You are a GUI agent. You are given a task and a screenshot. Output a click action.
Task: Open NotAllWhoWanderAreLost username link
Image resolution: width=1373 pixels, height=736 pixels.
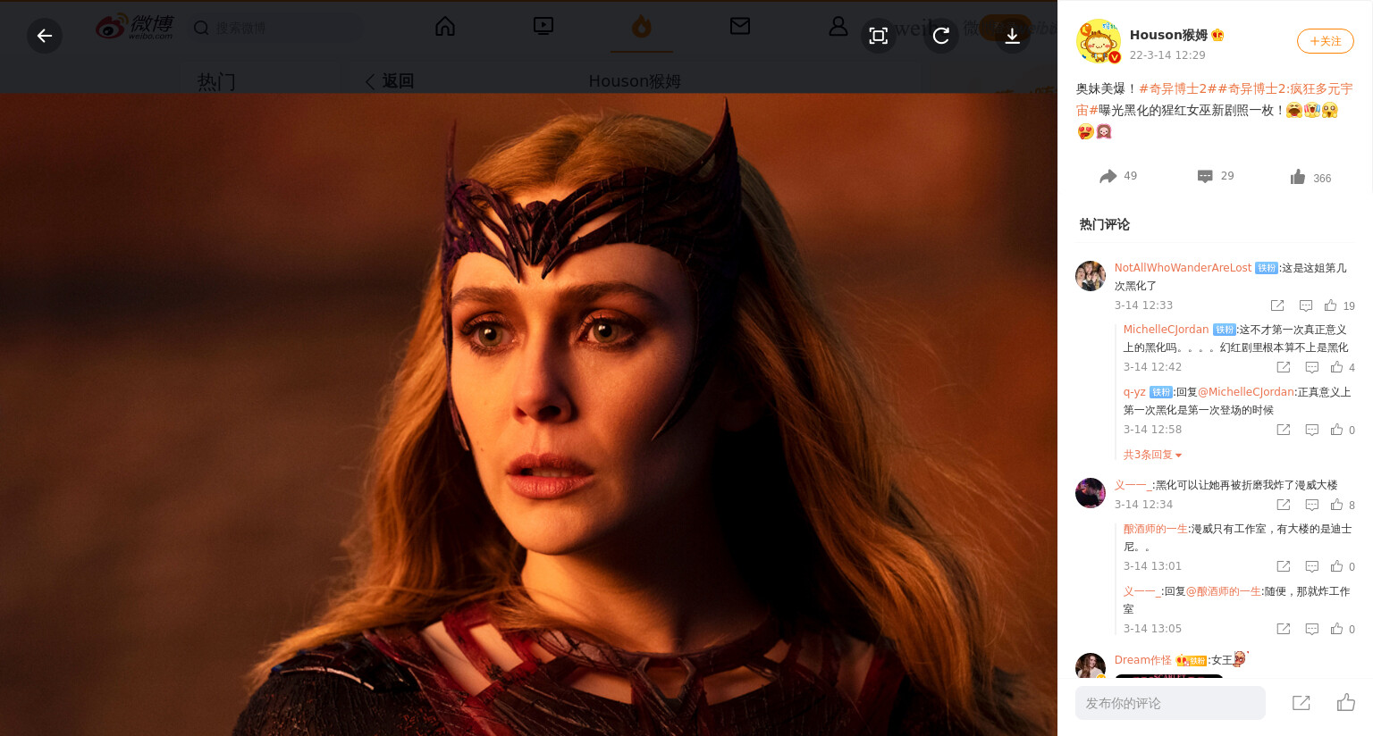(1183, 268)
